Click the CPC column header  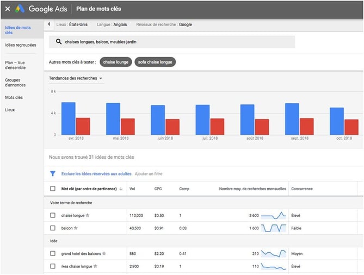click(x=158, y=189)
